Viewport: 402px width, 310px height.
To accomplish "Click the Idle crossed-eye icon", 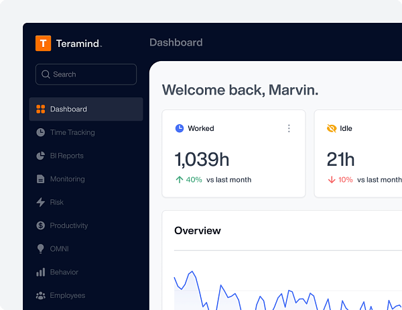I will coord(332,128).
